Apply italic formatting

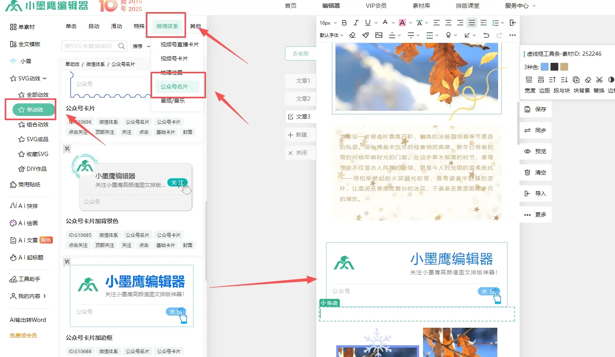click(356, 23)
